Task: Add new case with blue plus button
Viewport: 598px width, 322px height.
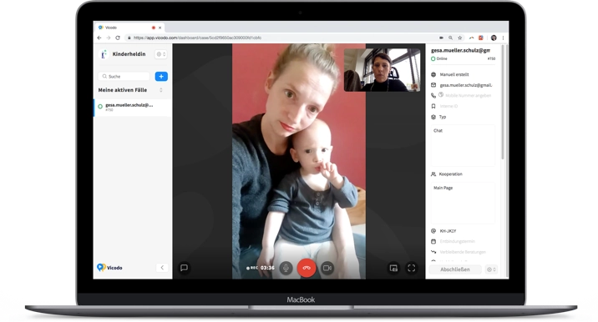Action: [161, 77]
